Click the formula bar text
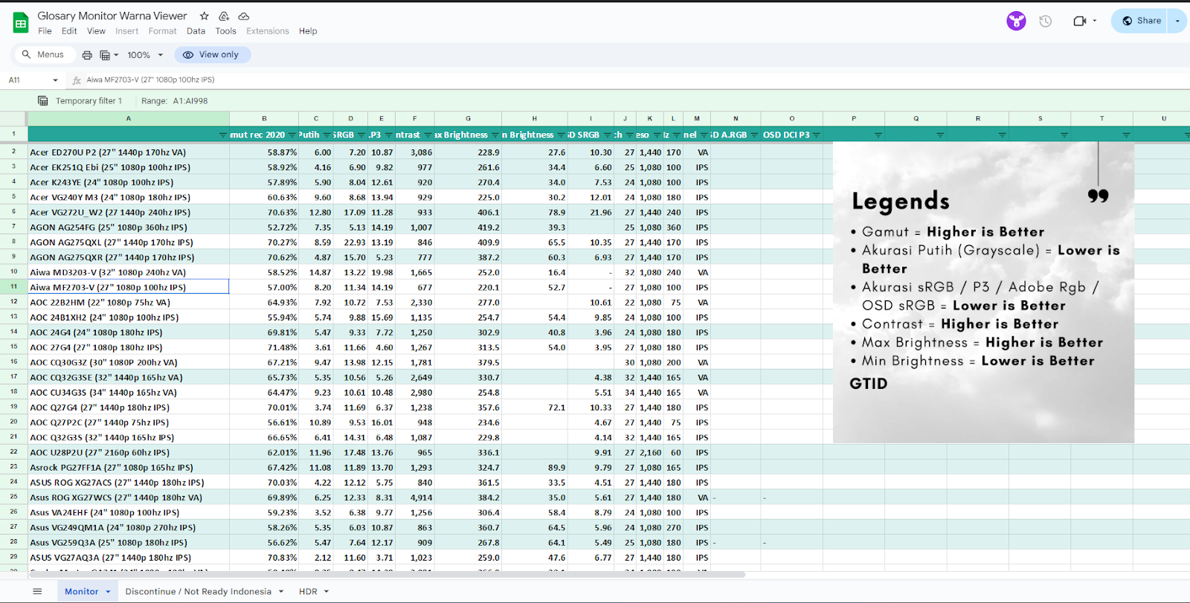This screenshot has height=603, width=1190. pyautogui.click(x=150, y=80)
